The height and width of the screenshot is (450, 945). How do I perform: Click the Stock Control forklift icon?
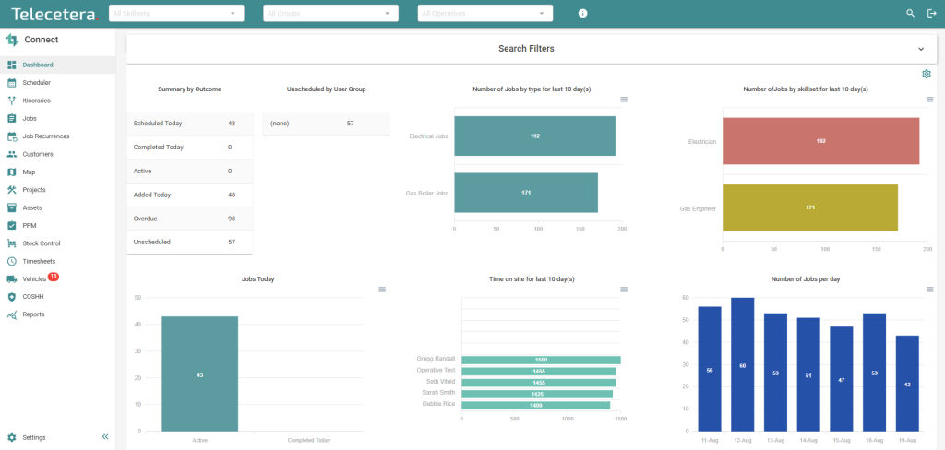[x=11, y=243]
